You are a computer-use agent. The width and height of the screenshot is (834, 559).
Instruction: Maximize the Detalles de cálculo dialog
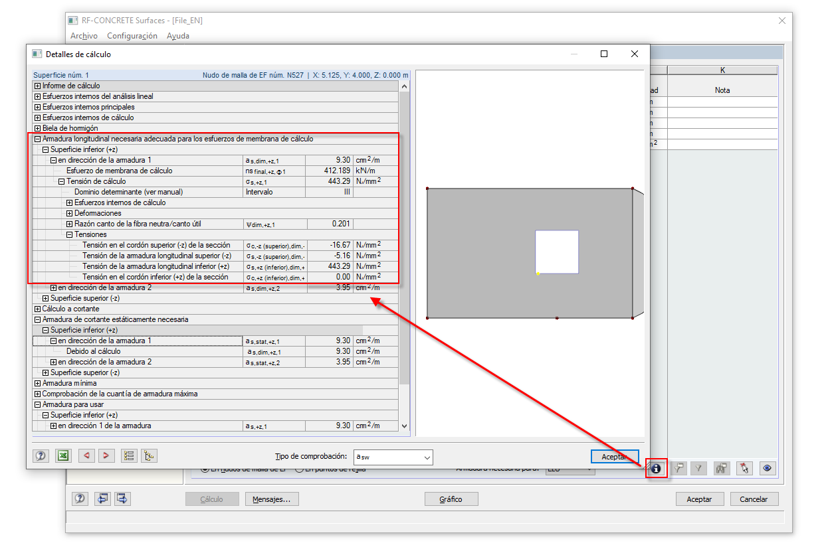click(604, 54)
